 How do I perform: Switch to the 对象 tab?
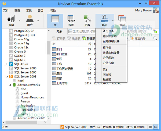click(x=59, y=31)
